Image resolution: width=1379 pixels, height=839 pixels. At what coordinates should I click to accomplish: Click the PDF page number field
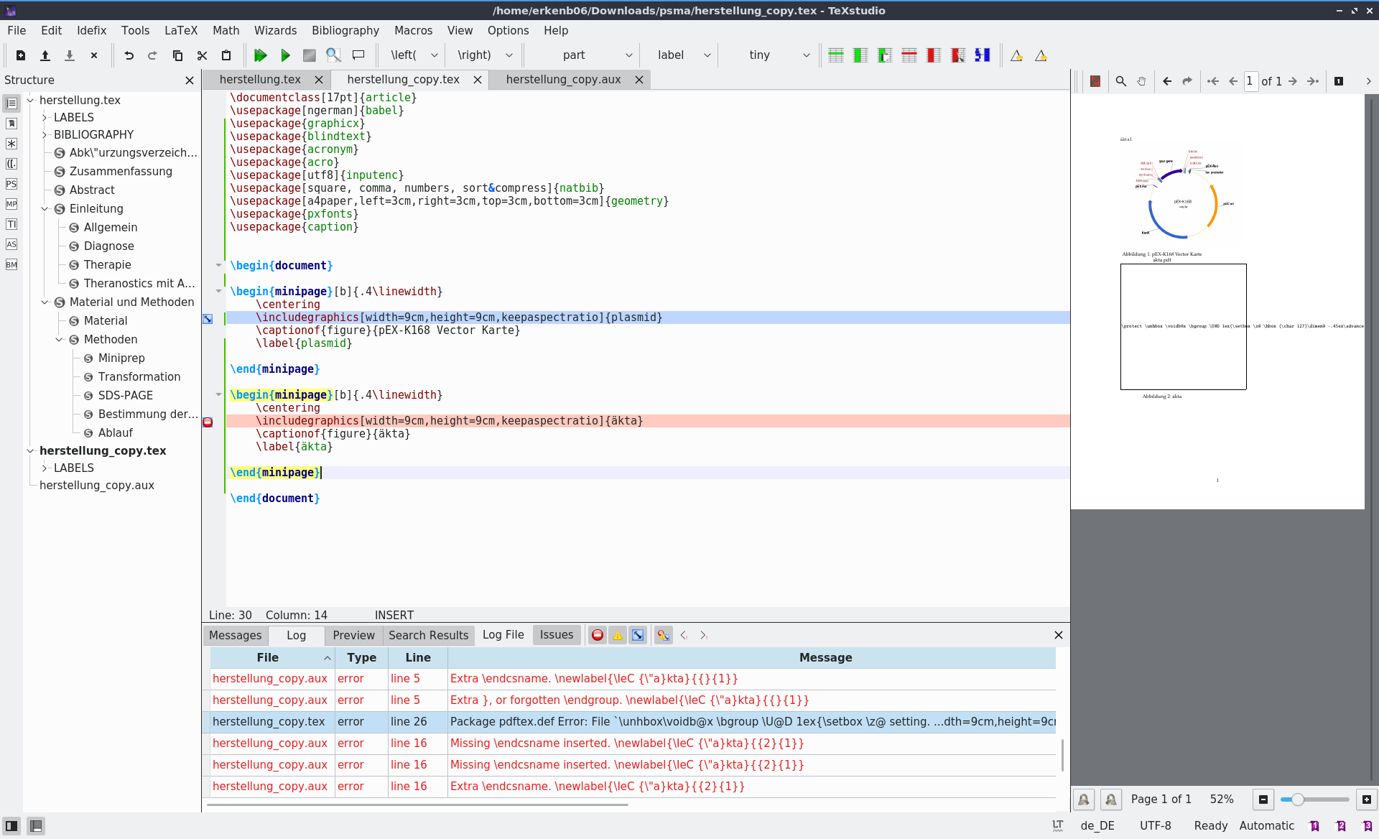[1250, 81]
